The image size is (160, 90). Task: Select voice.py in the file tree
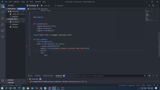point(15,27)
